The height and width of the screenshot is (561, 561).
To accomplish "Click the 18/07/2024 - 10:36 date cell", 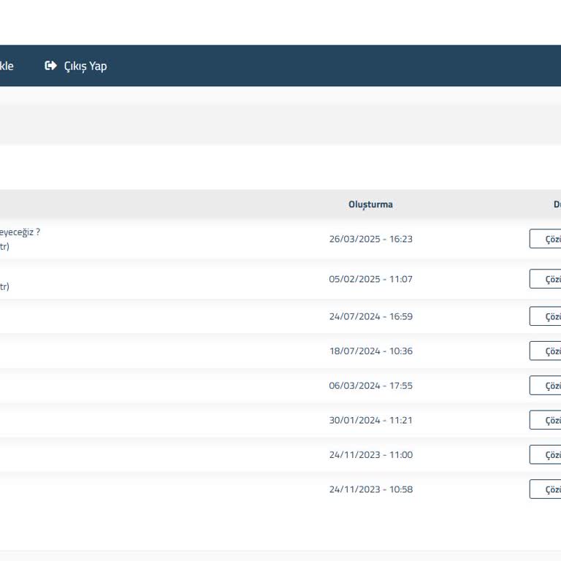I will coord(370,351).
